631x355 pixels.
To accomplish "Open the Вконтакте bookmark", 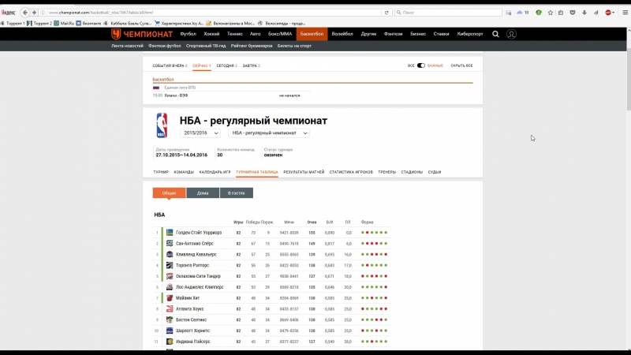I will coord(88,24).
